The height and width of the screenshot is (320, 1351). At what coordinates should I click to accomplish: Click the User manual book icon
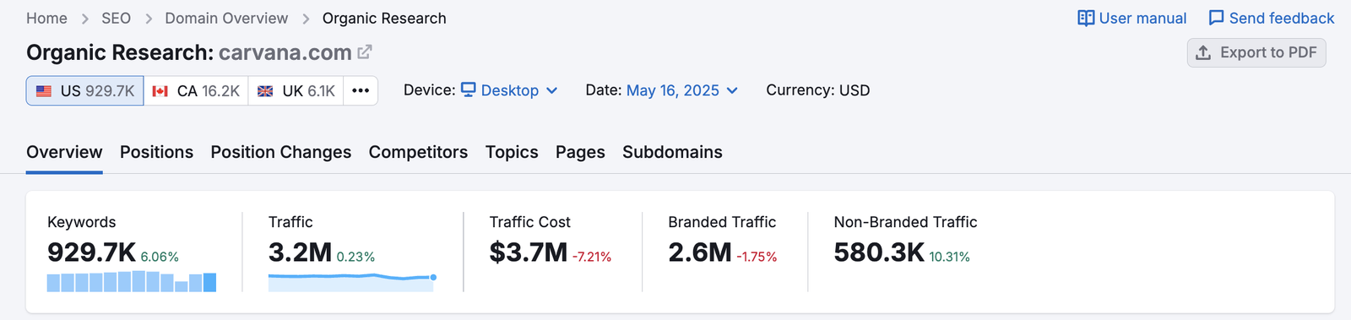(x=1086, y=19)
